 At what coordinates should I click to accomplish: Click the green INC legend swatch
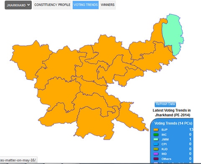pos(156,135)
